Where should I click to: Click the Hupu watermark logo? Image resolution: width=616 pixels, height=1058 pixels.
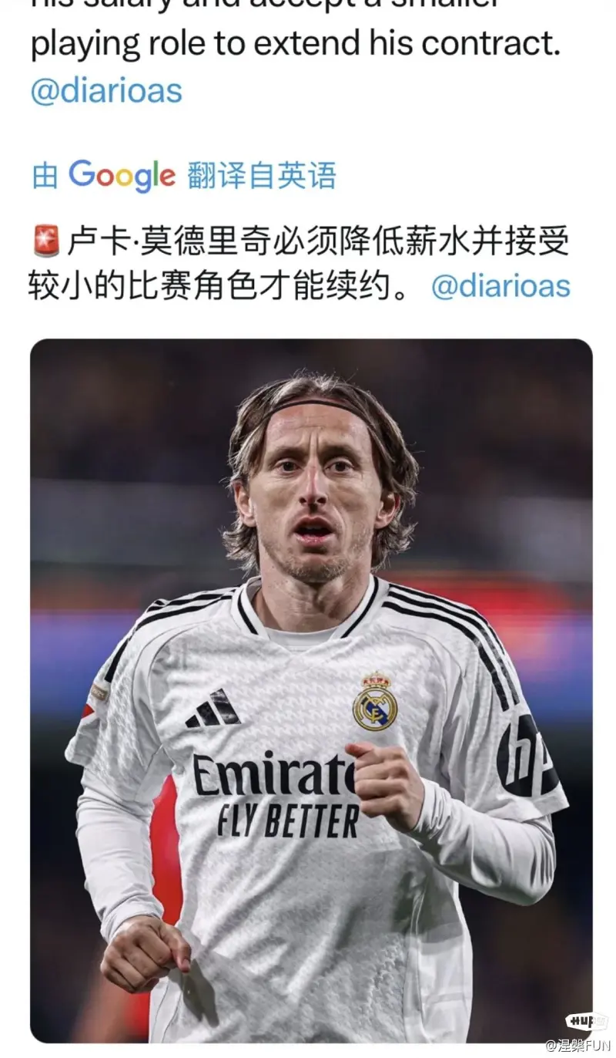pos(586,1022)
